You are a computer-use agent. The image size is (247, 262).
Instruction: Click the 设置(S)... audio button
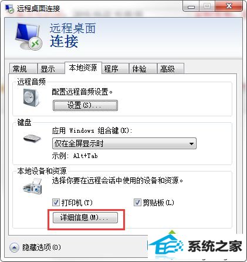[x=85, y=106]
